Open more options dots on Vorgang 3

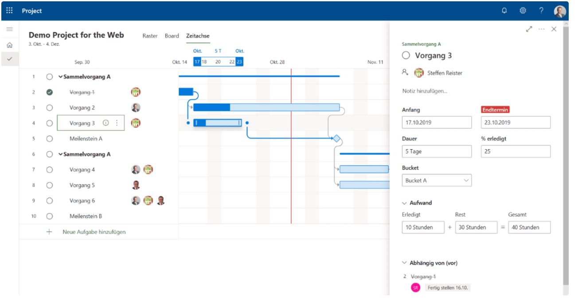point(117,123)
